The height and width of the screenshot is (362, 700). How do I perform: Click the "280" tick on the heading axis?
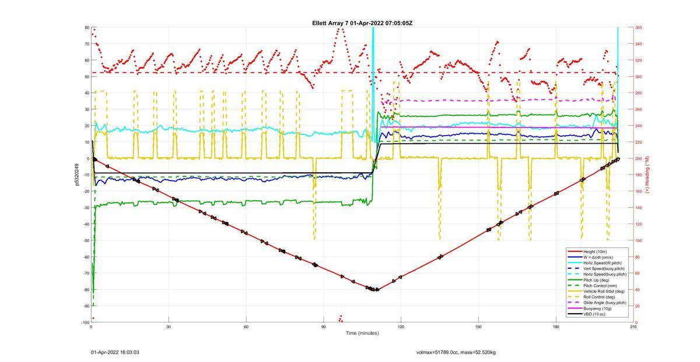639,93
